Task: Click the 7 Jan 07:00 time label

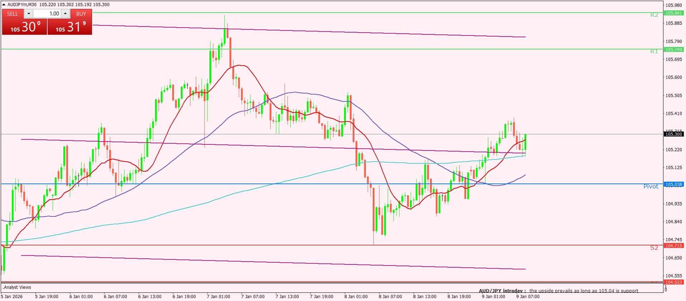Action: 253,297
